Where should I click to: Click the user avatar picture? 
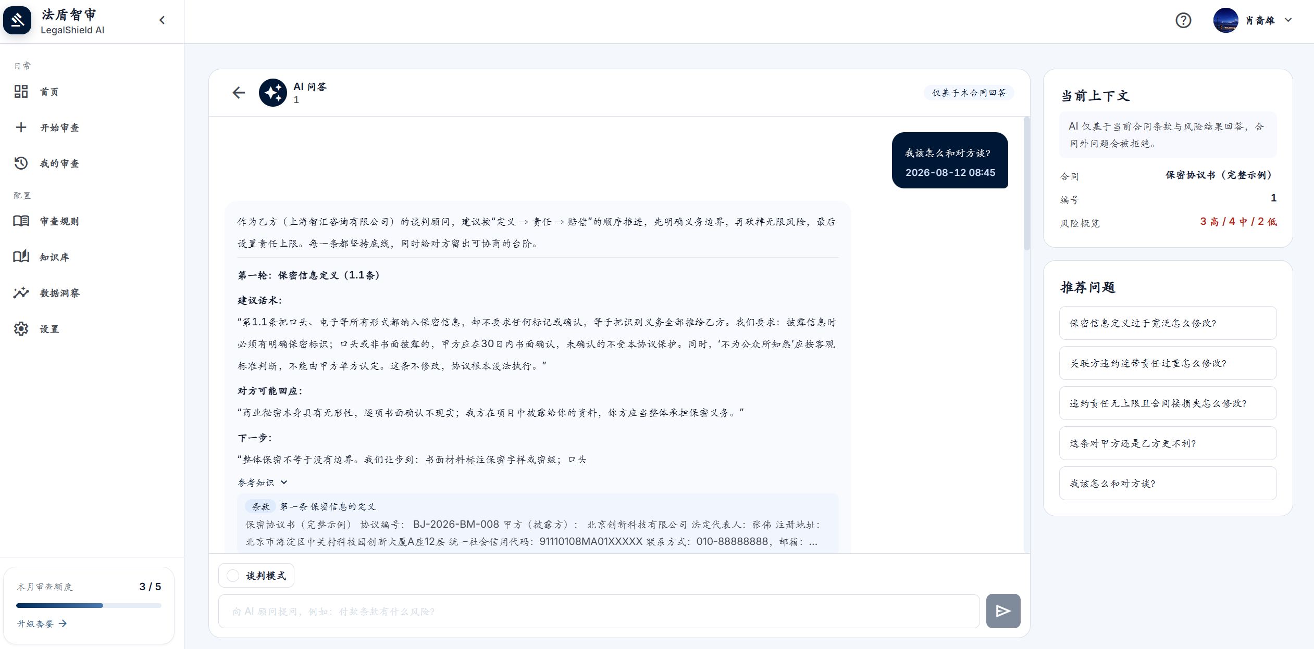[1225, 20]
